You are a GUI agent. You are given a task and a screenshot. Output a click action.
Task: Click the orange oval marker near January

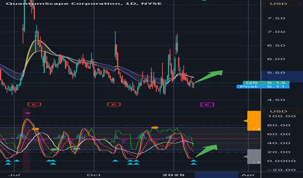click(x=155, y=128)
